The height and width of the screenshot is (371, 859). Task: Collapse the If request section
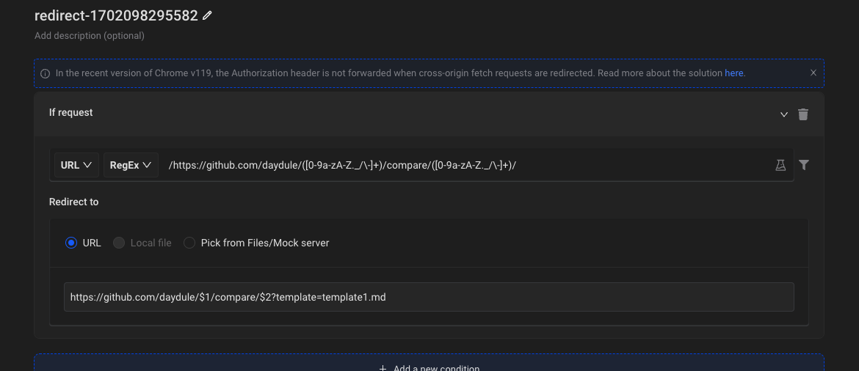784,114
